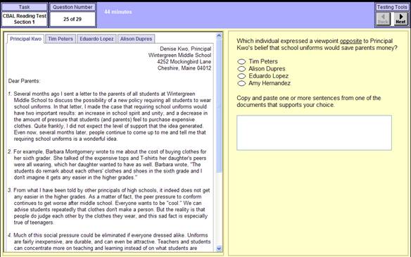This screenshot has width=411, height=257.
Task: Click the underlined word 'opposite' in the question
Action: click(350, 41)
